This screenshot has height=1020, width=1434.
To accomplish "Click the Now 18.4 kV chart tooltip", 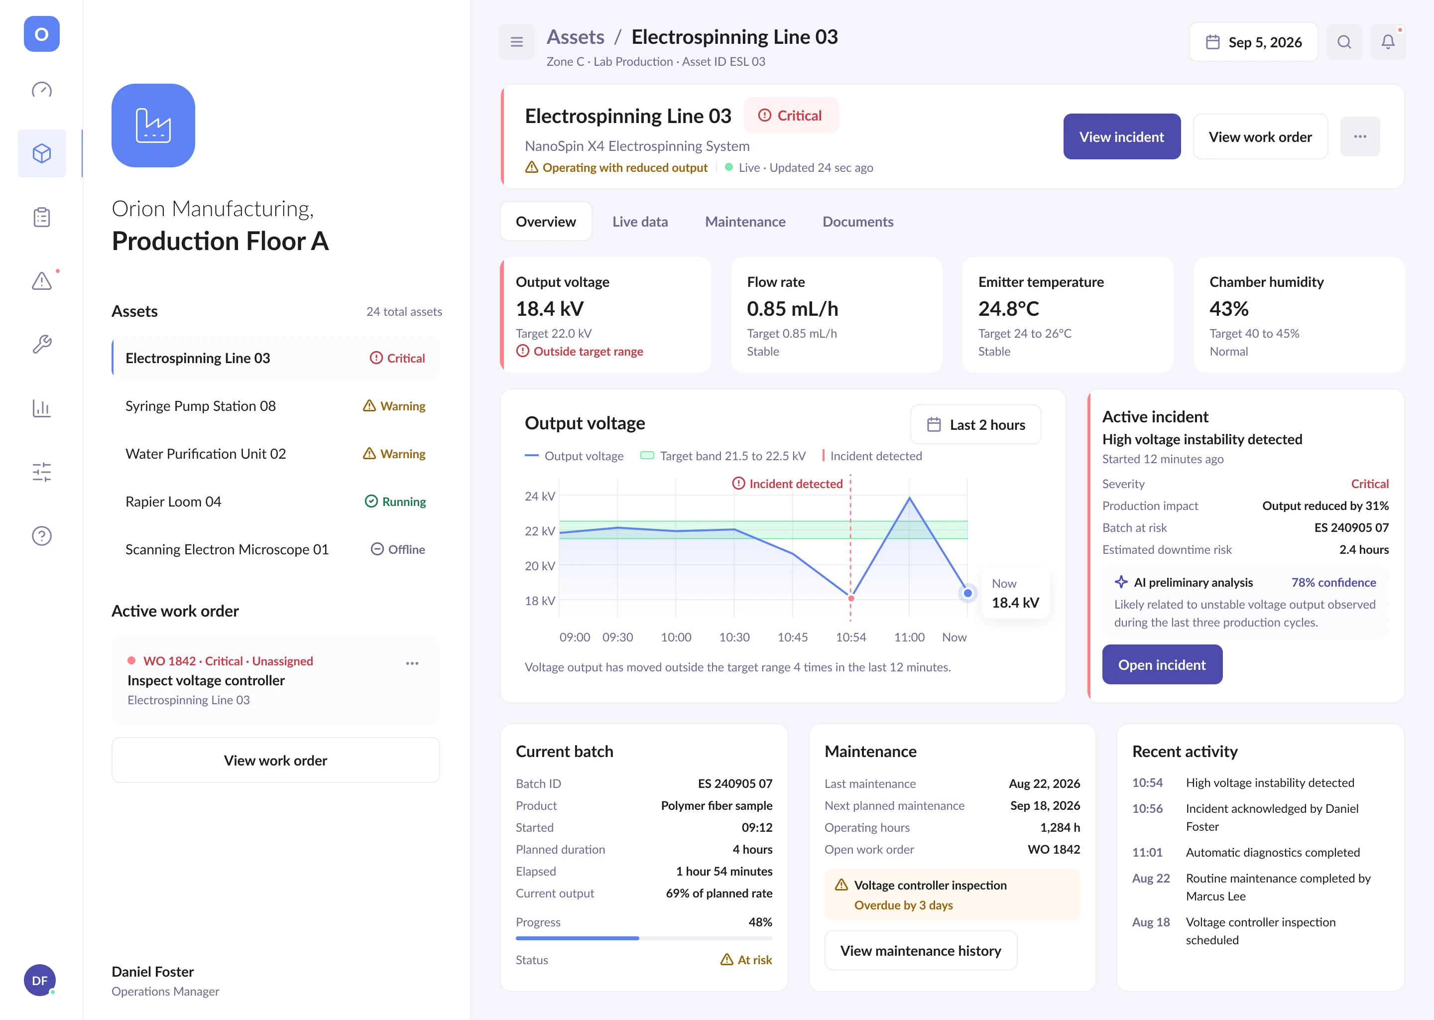I will click(1015, 594).
